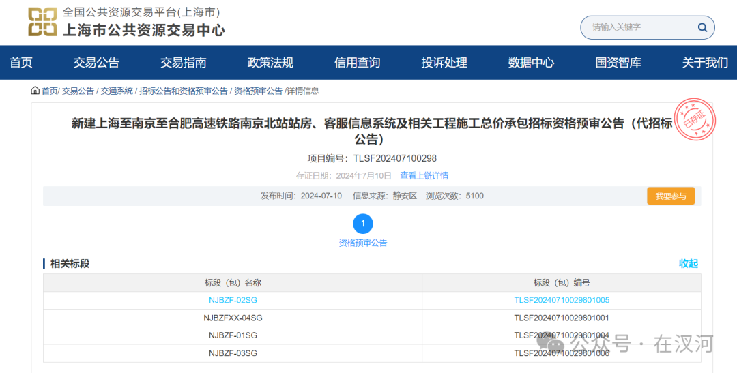
Task: Click the search magnifier icon
Action: [702, 27]
